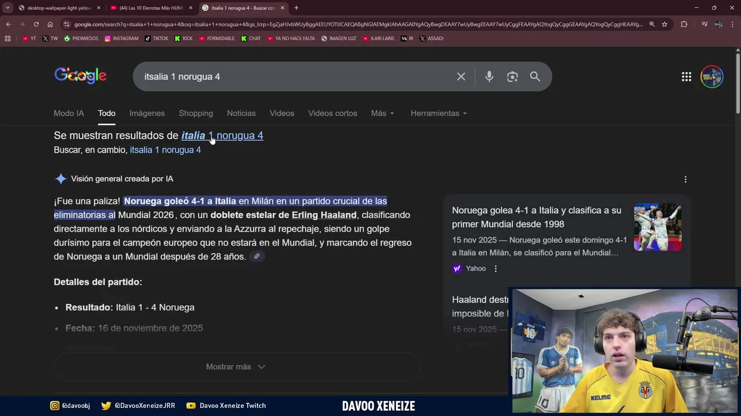This screenshot has height=416, width=741.
Task: Click 'Detalles del partido:' heading
Action: pos(98,282)
